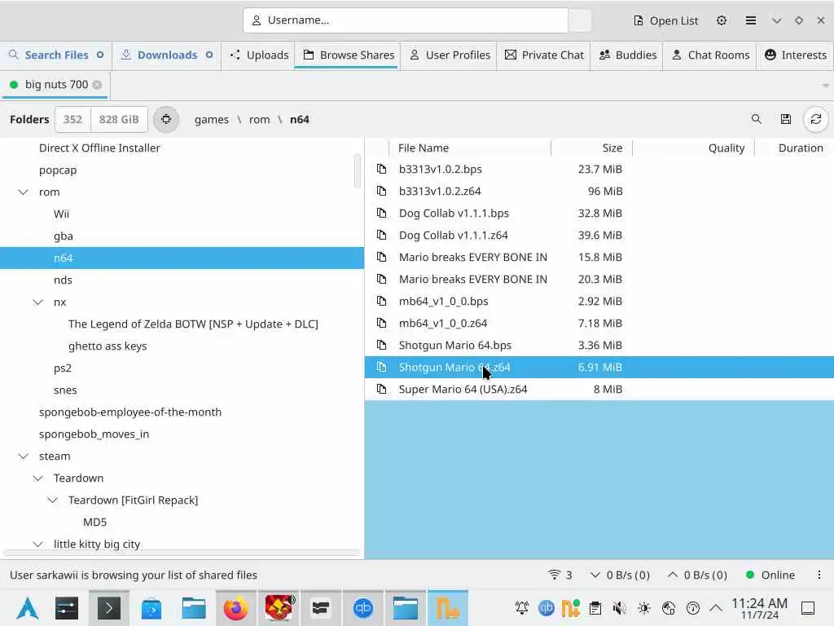Image resolution: width=834 pixels, height=626 pixels.
Task: Collapse the Teardown folder
Action: [x=37, y=478]
